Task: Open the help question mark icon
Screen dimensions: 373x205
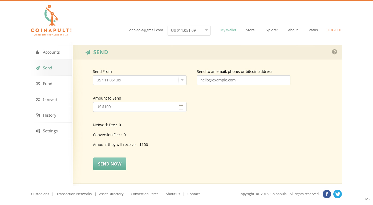Action: pos(334,52)
